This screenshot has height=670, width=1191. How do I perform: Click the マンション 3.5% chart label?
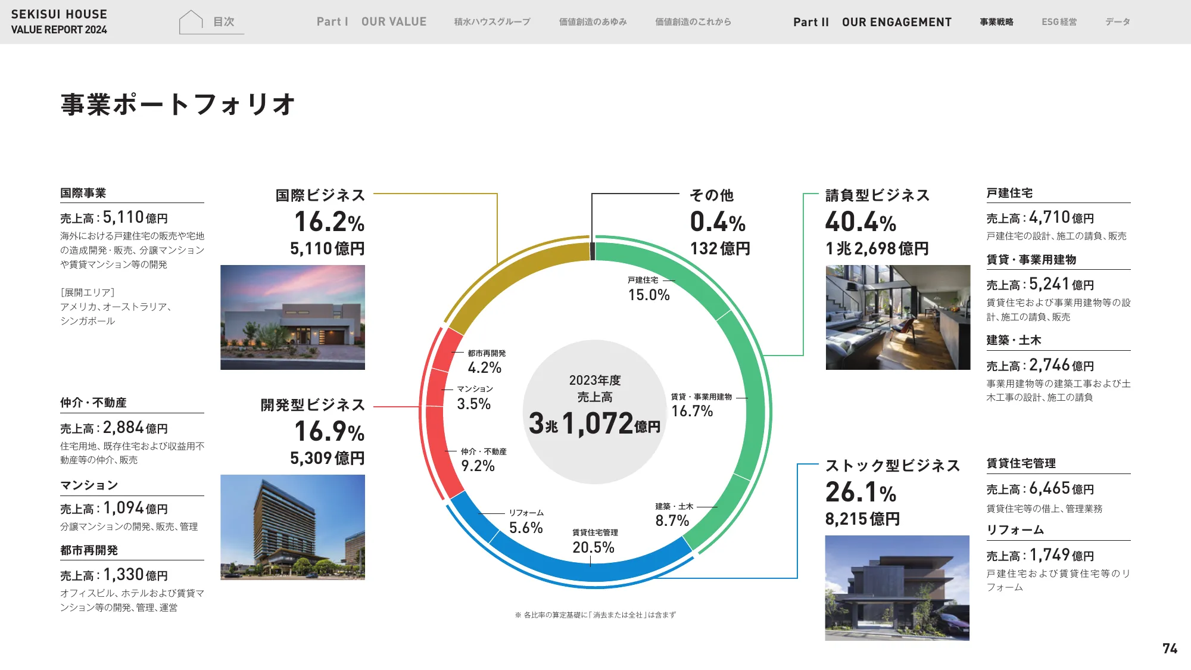tap(475, 398)
